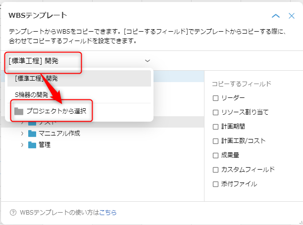The width and height of the screenshot is (303, 225).
Task: Click the blue folder icon next to 管理
Action: point(32,145)
